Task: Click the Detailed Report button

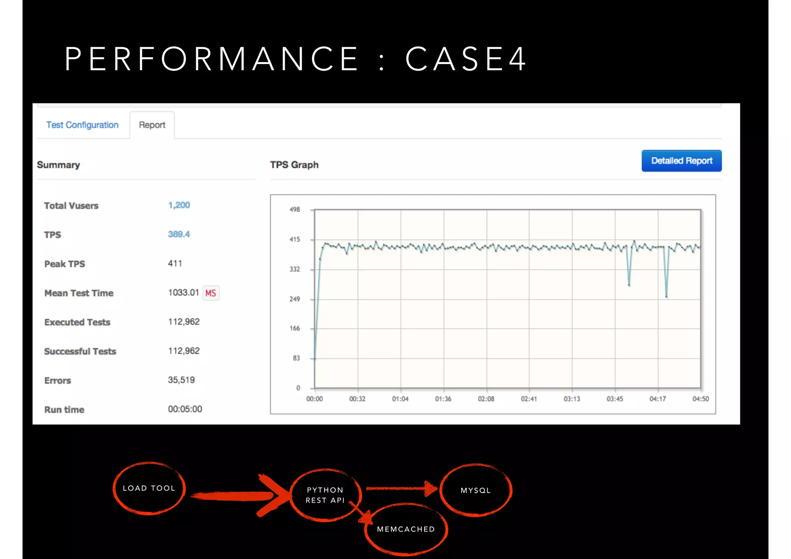Action: 681,161
